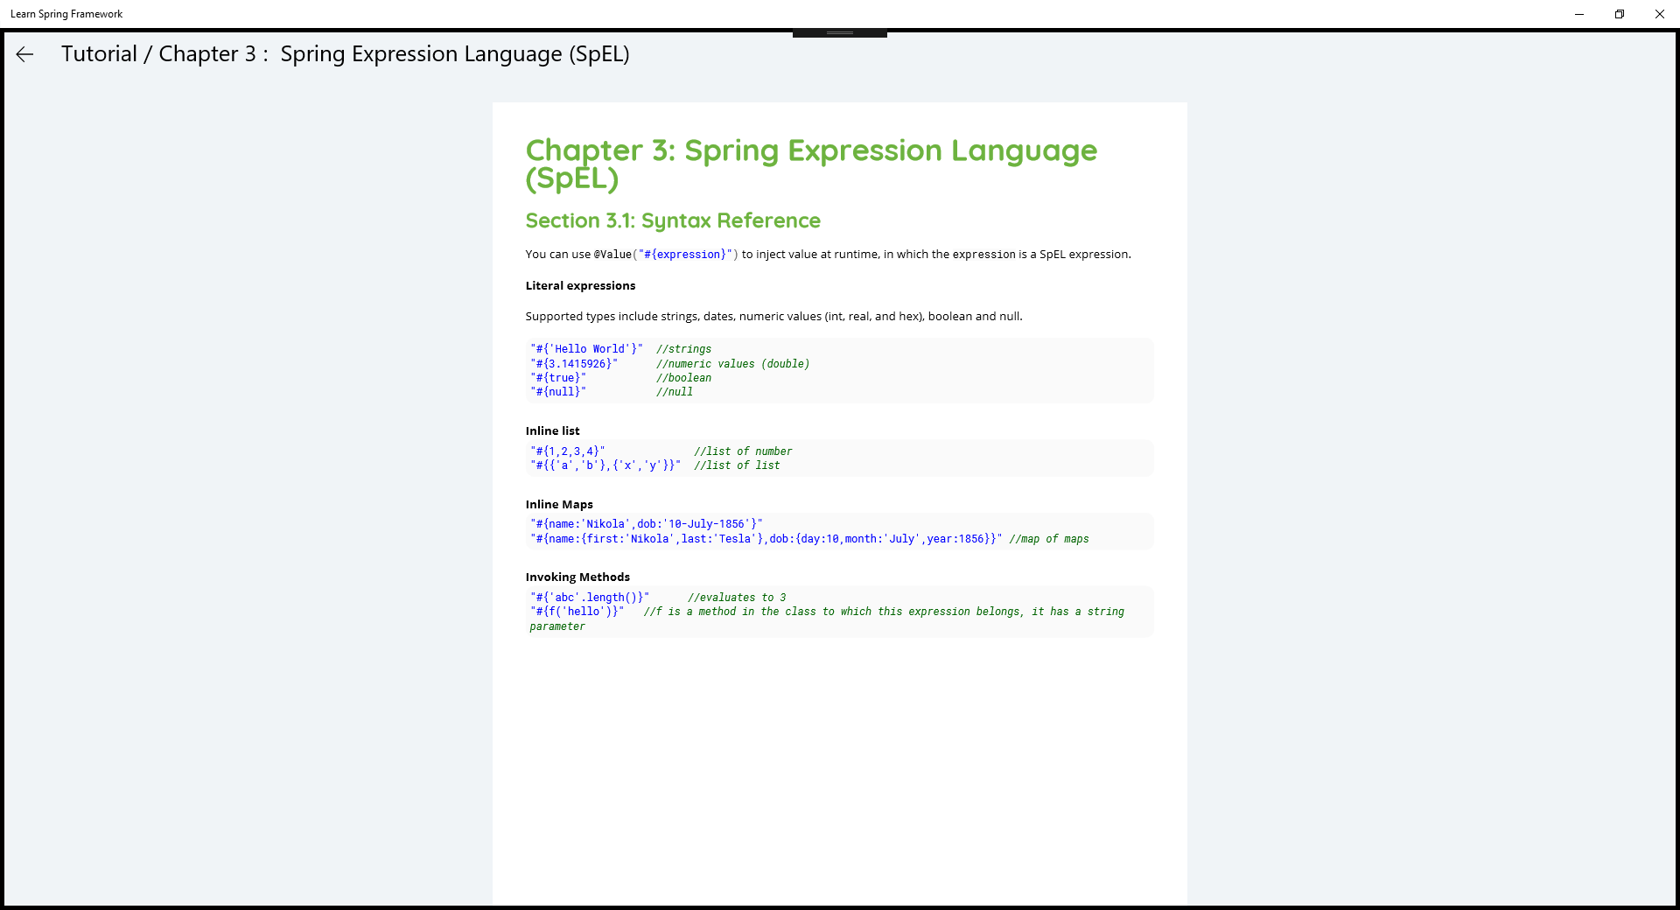
Task: Click the "#{1,2,3,4}" code expression
Action: coord(568,451)
